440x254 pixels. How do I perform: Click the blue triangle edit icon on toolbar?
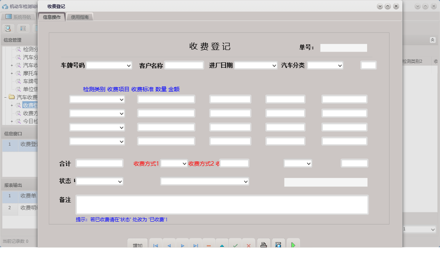(222, 245)
